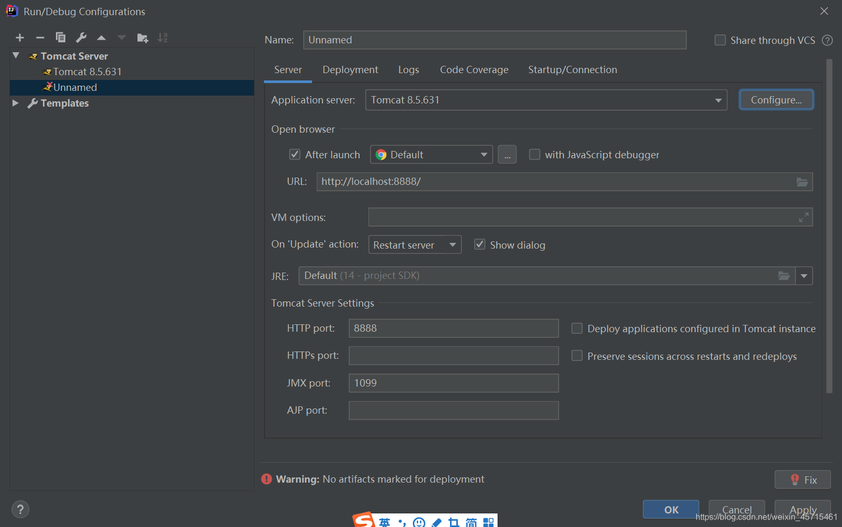The width and height of the screenshot is (842, 527).
Task: Move configuration down arrow
Action: pos(122,38)
